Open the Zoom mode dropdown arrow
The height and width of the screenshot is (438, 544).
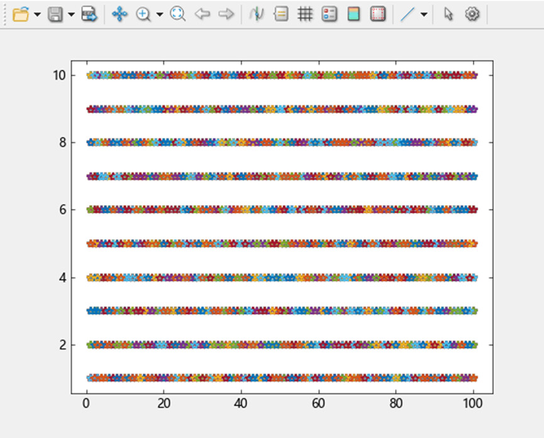(x=160, y=14)
